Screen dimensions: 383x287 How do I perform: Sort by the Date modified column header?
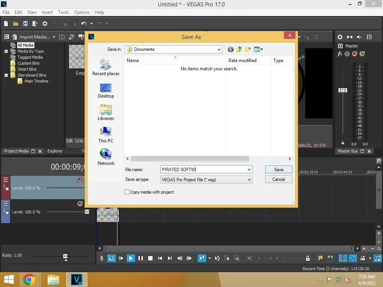(x=248, y=60)
